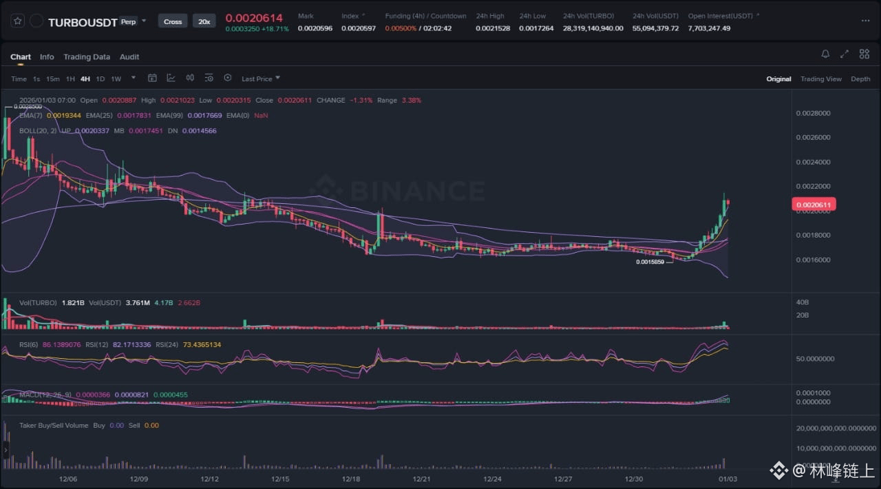This screenshot has width=881, height=489.
Task: Click the EMA(7) indicator legend
Action: click(30, 115)
